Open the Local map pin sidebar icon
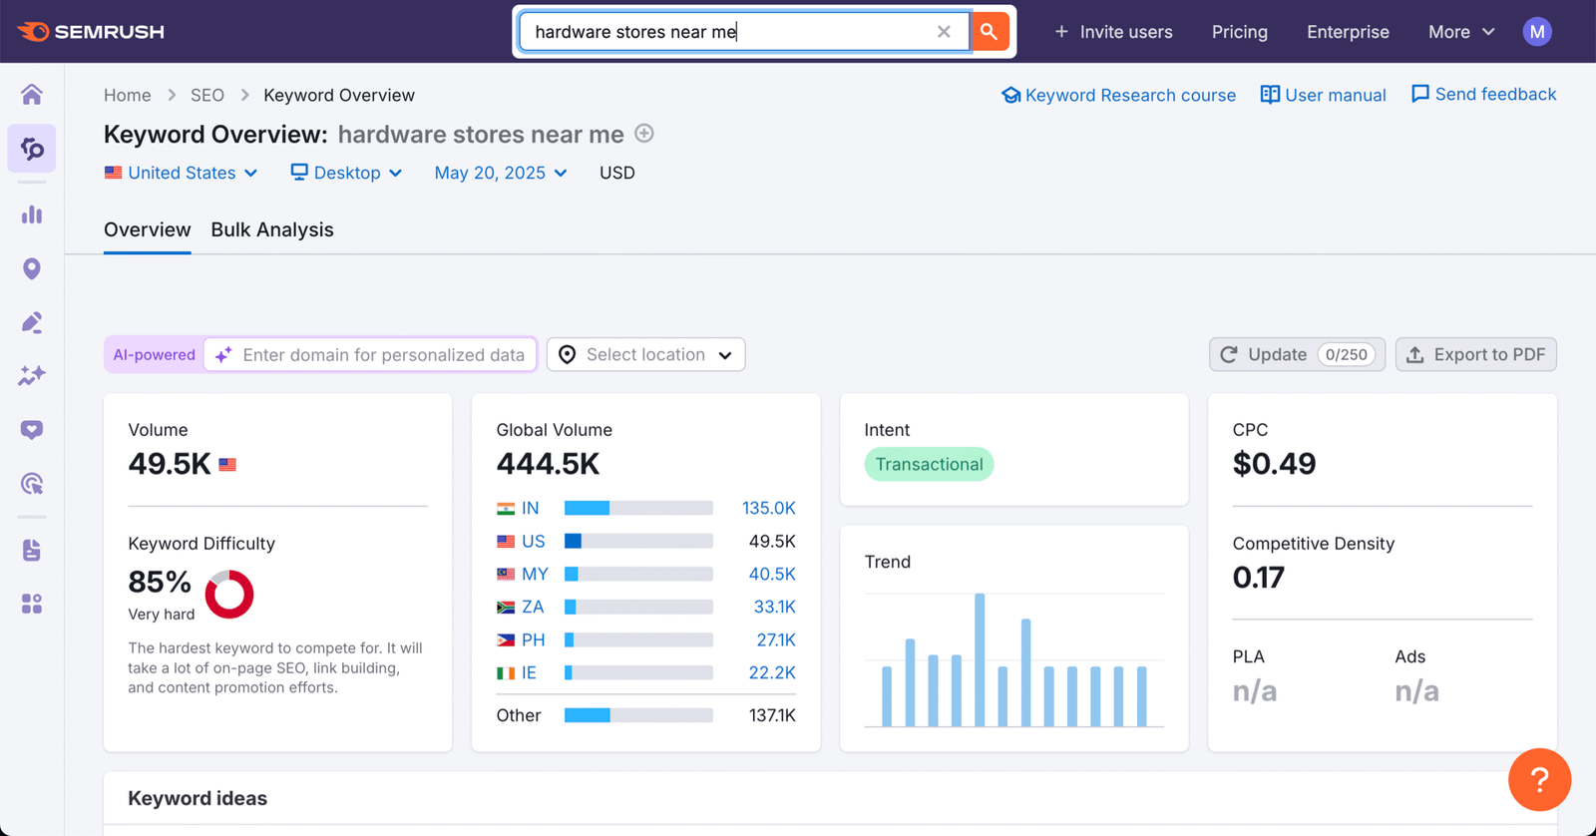Viewport: 1596px width, 836px height. tap(32, 268)
